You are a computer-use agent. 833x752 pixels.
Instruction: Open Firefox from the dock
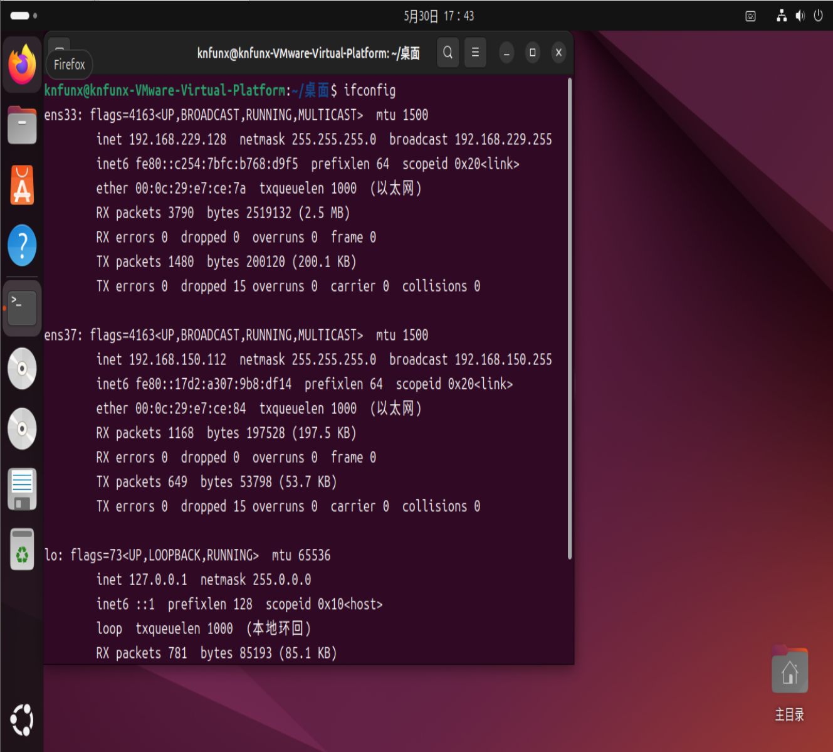click(22, 65)
